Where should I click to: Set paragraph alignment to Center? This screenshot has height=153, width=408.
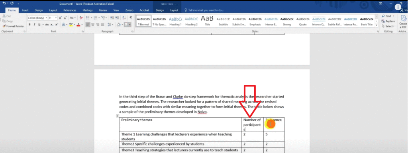click(93, 25)
